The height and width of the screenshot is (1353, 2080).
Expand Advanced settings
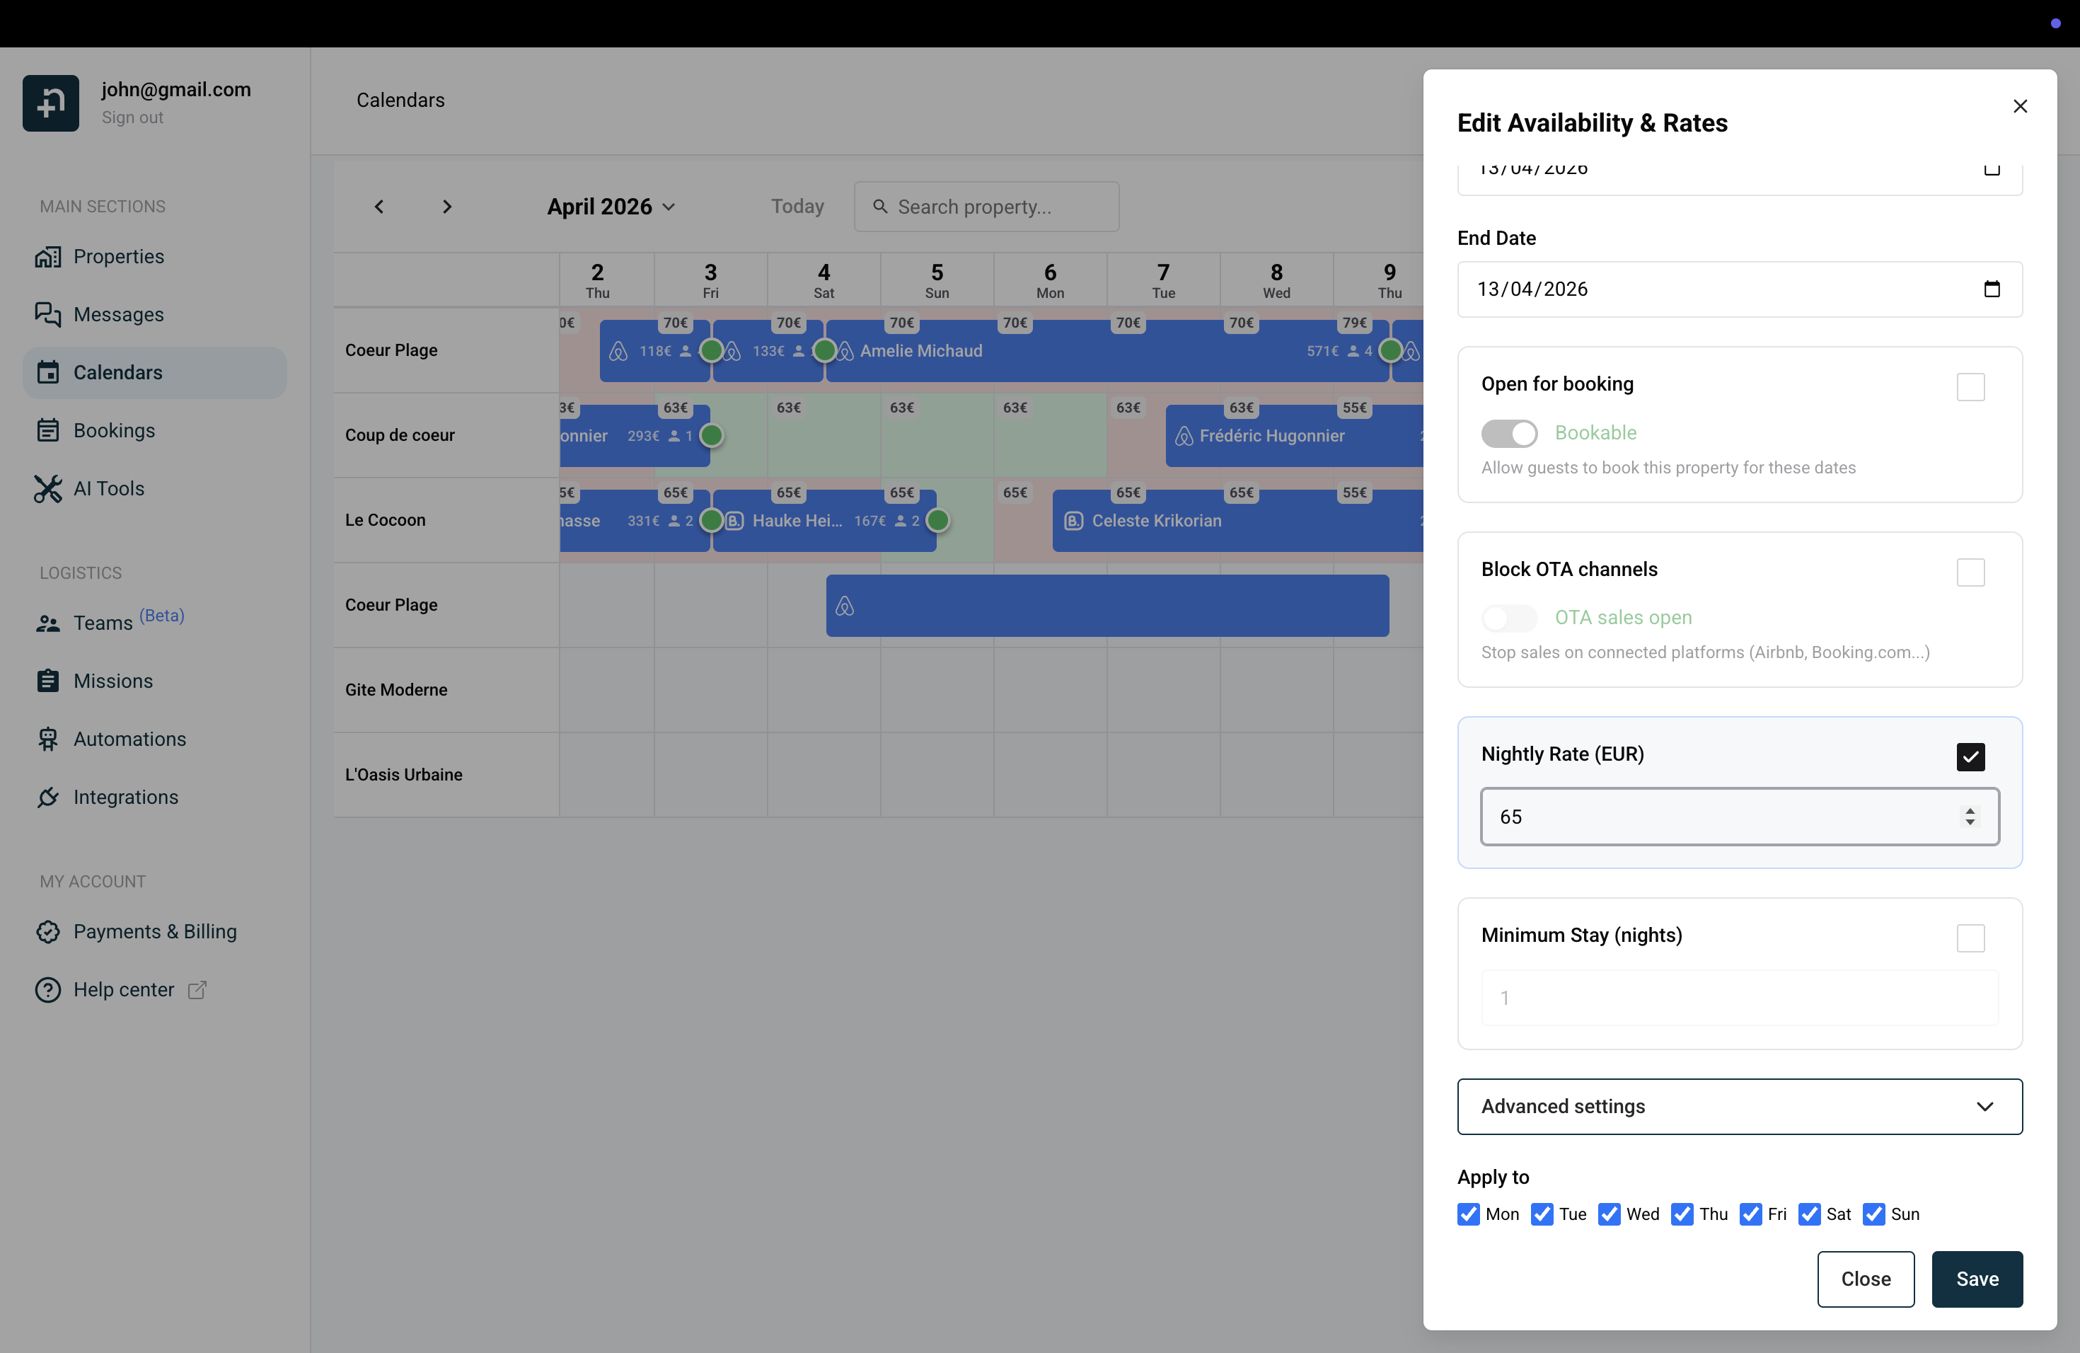click(1738, 1107)
